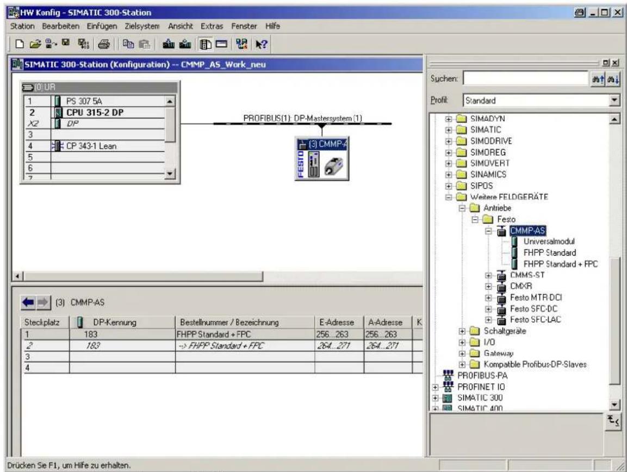Click the search upward binoculars icon
Screen dimensions: 627x472
click(x=598, y=79)
